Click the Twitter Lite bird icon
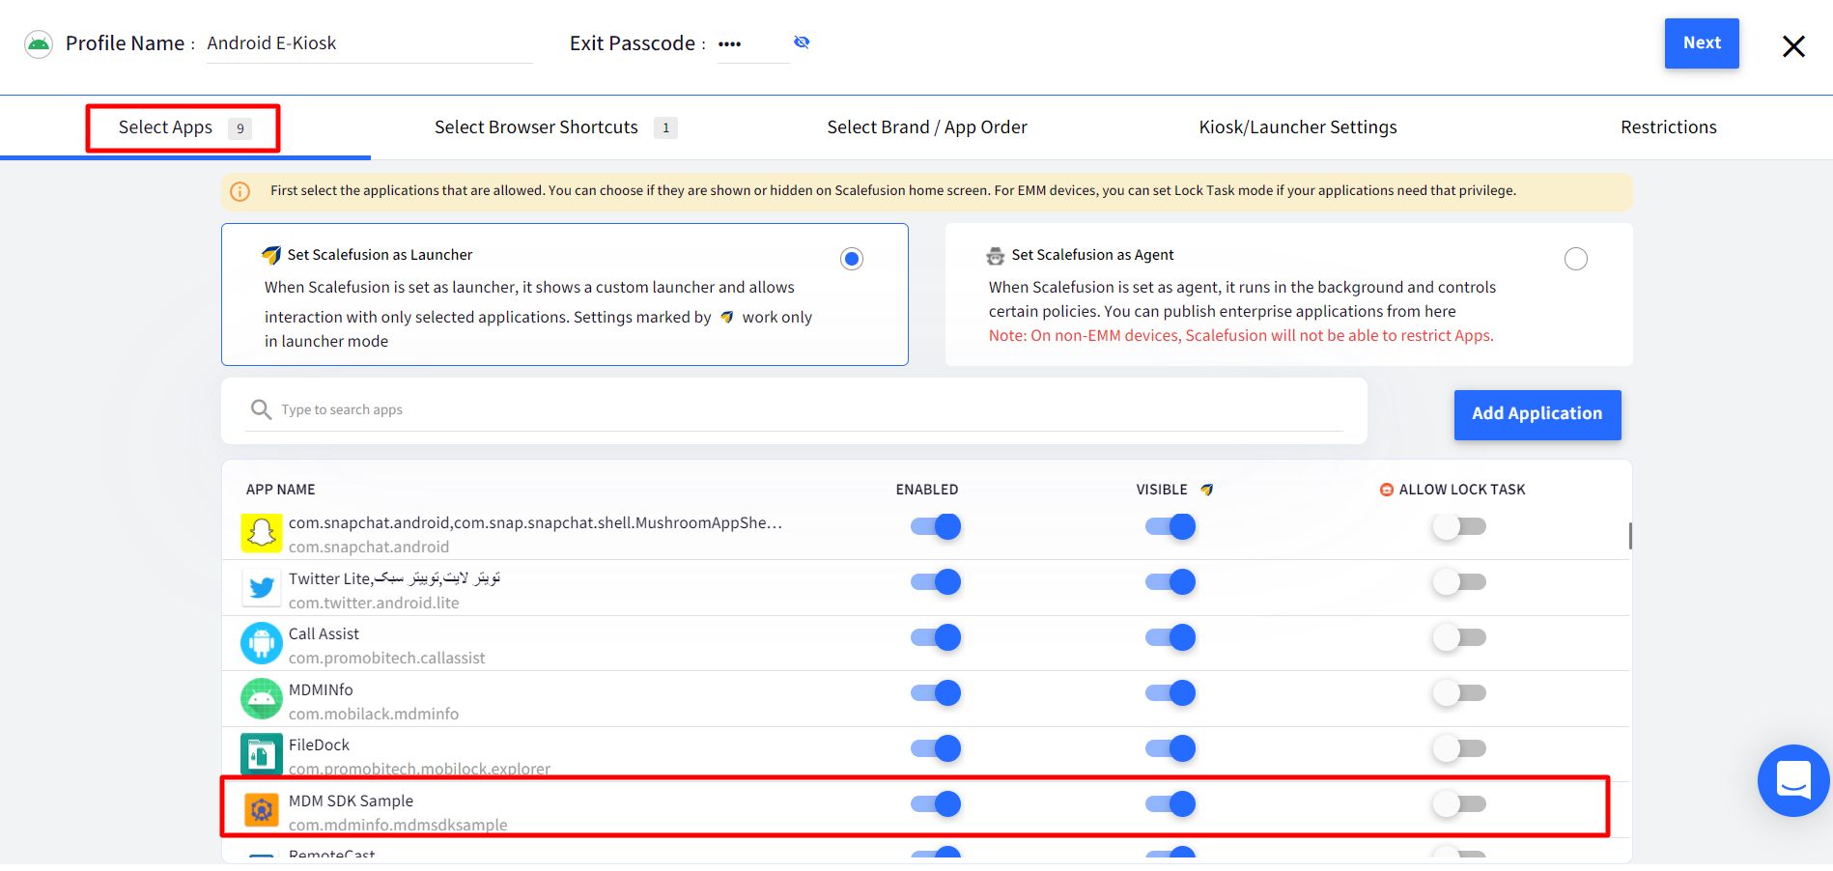 [261, 588]
